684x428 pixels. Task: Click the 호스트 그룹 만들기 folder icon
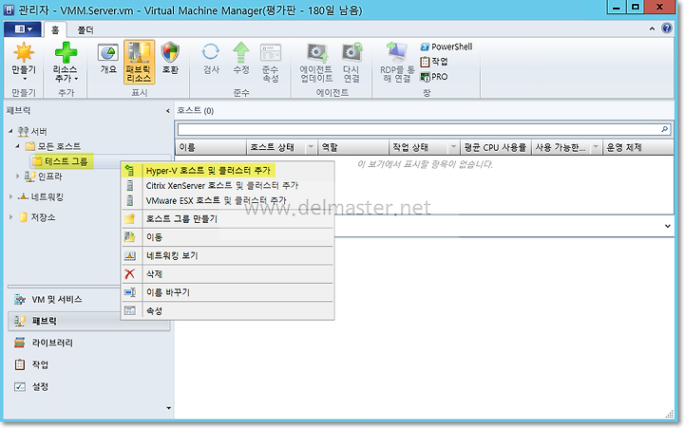click(x=130, y=218)
